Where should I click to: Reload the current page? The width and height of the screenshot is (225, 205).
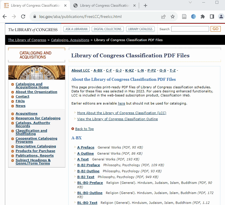click(23, 17)
